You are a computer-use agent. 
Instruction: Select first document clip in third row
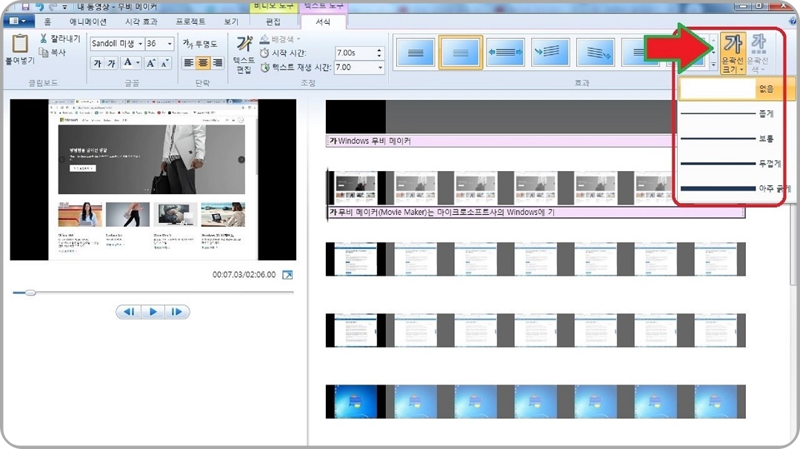pyautogui.click(x=356, y=259)
